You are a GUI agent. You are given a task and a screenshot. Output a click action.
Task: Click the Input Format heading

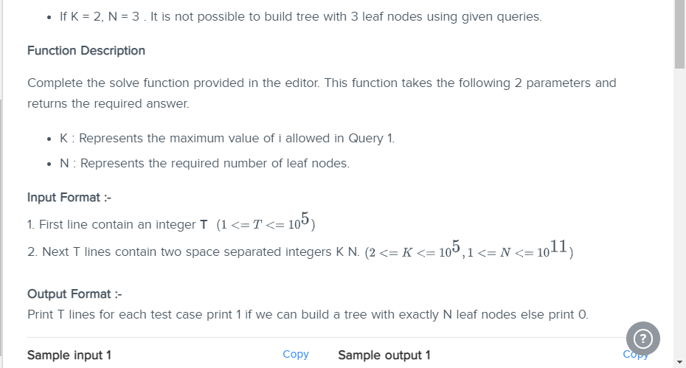pyautogui.click(x=69, y=198)
